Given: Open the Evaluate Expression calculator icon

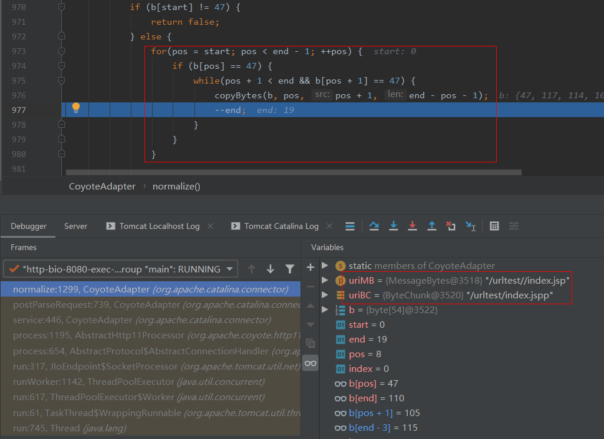Looking at the screenshot, I should point(494,226).
